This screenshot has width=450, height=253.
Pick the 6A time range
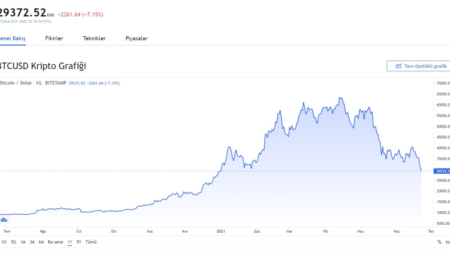[41, 242]
